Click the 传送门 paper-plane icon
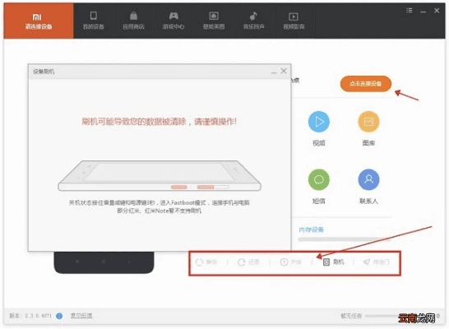The height and width of the screenshot is (329, 449). 367,262
